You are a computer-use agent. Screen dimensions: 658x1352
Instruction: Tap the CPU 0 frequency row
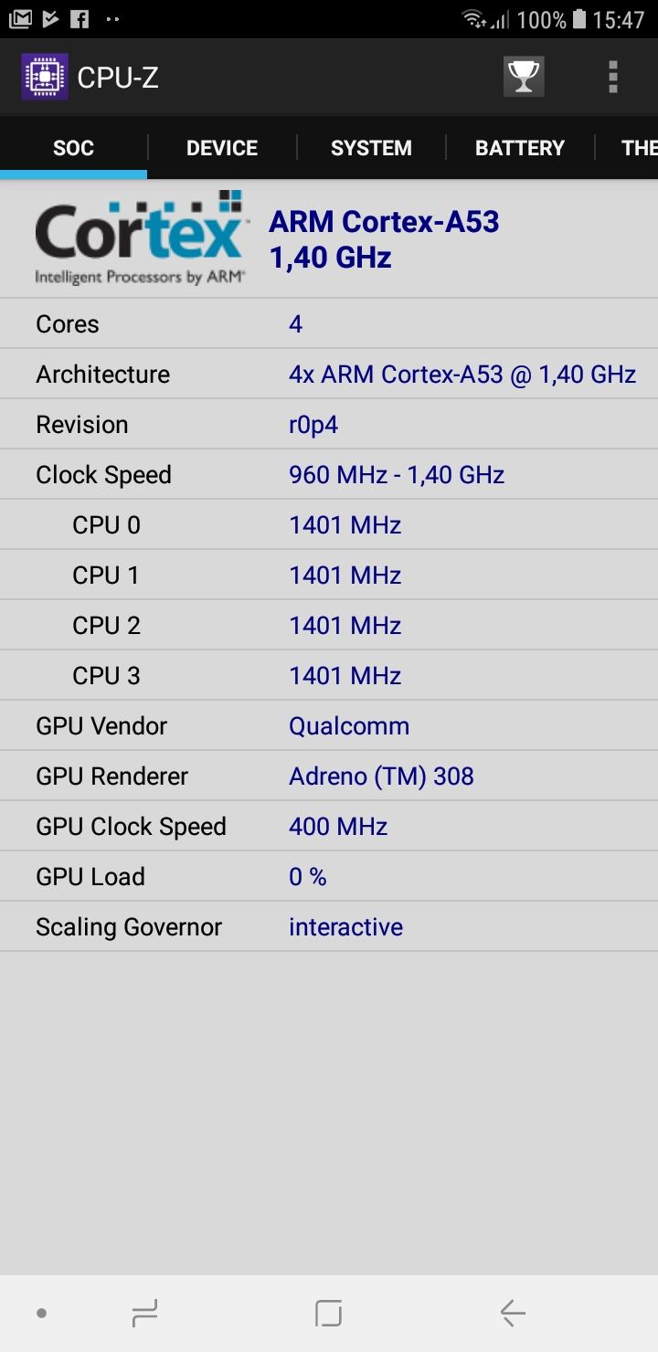(329, 525)
